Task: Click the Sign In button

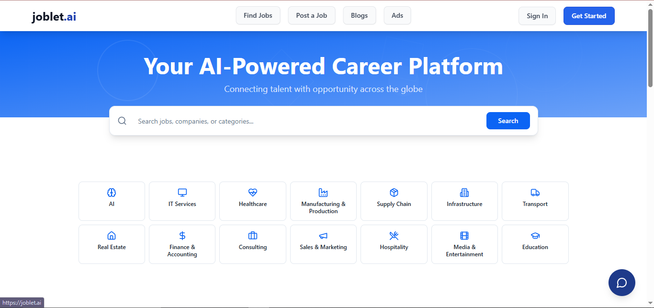Action: tap(537, 16)
